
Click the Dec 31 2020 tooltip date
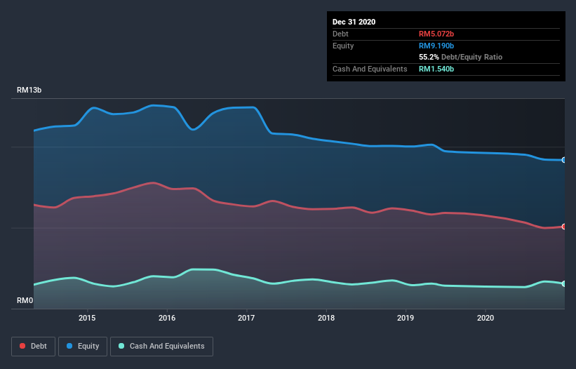click(x=354, y=22)
